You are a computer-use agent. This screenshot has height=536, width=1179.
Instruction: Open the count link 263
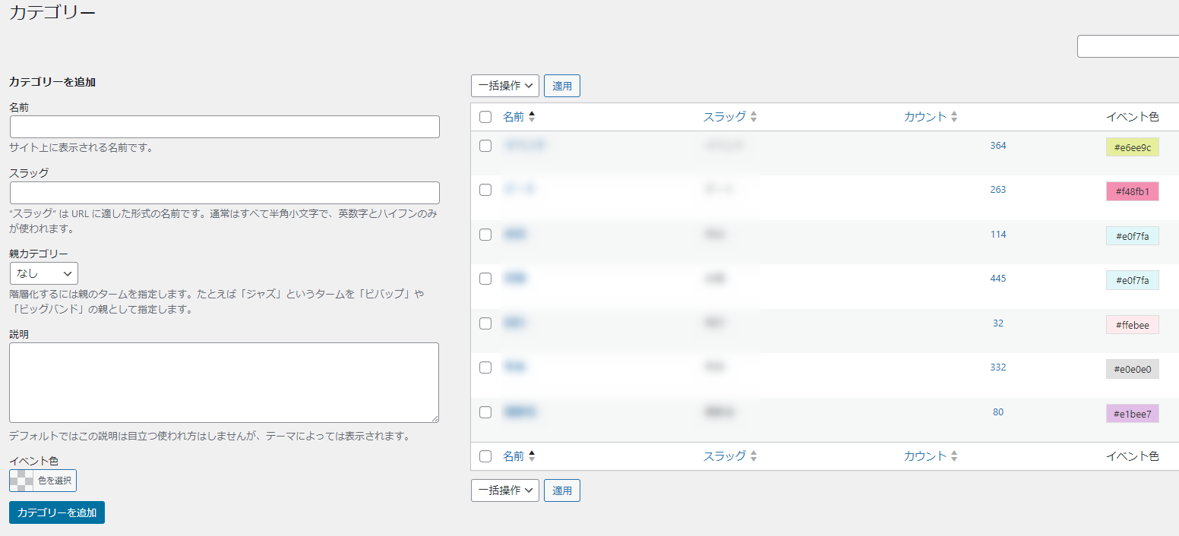coord(997,190)
